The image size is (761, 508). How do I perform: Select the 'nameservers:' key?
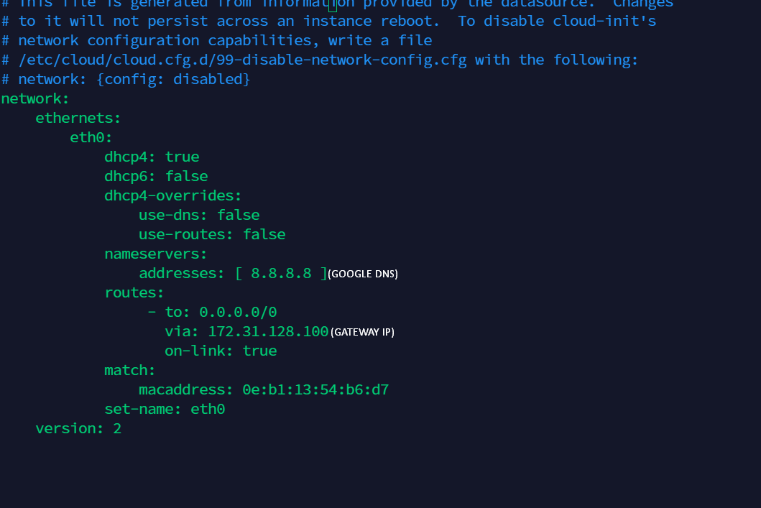click(x=156, y=254)
